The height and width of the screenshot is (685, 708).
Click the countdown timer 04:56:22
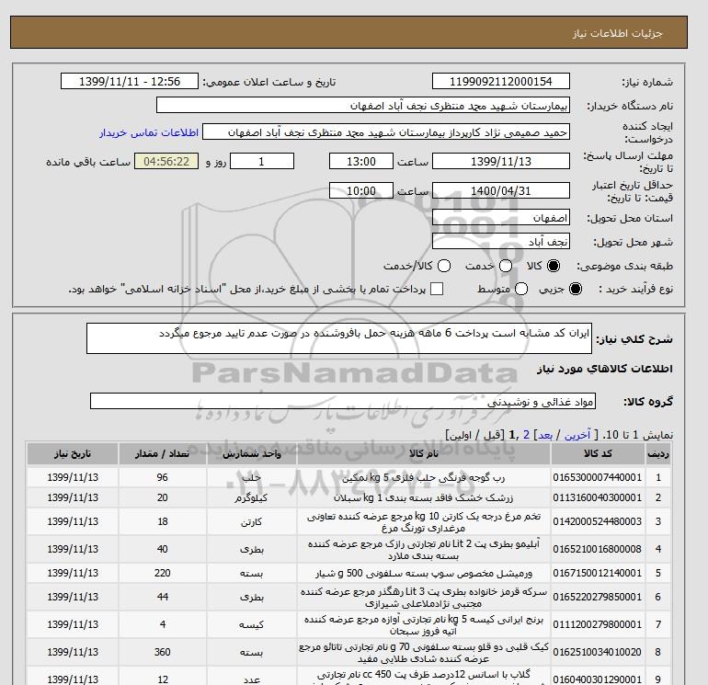pos(166,161)
